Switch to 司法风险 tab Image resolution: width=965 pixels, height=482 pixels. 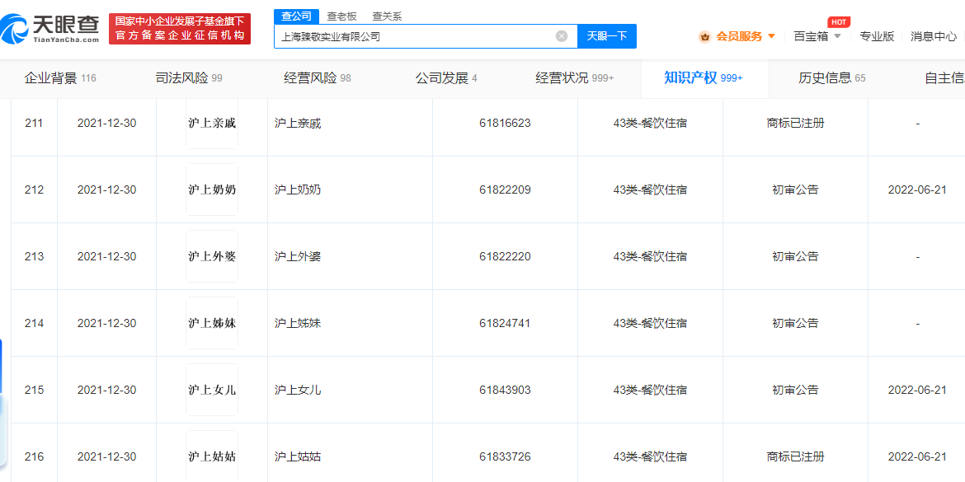point(189,78)
